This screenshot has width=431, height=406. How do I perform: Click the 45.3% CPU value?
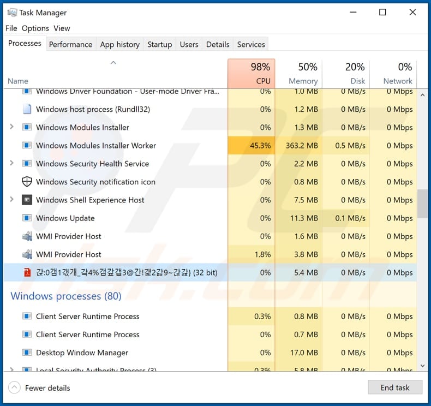pyautogui.click(x=260, y=145)
